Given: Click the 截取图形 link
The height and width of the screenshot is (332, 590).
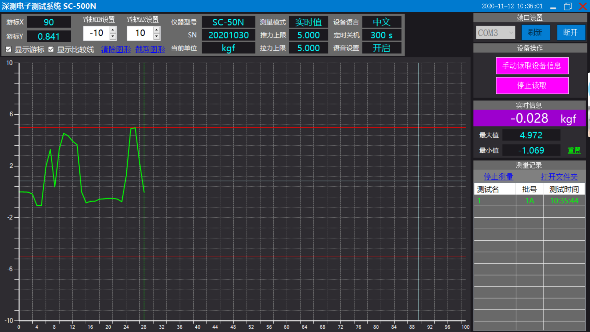Looking at the screenshot, I should point(150,49).
